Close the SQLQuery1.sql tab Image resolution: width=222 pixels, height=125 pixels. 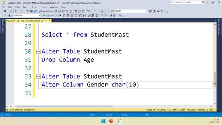click(x=50, y=21)
